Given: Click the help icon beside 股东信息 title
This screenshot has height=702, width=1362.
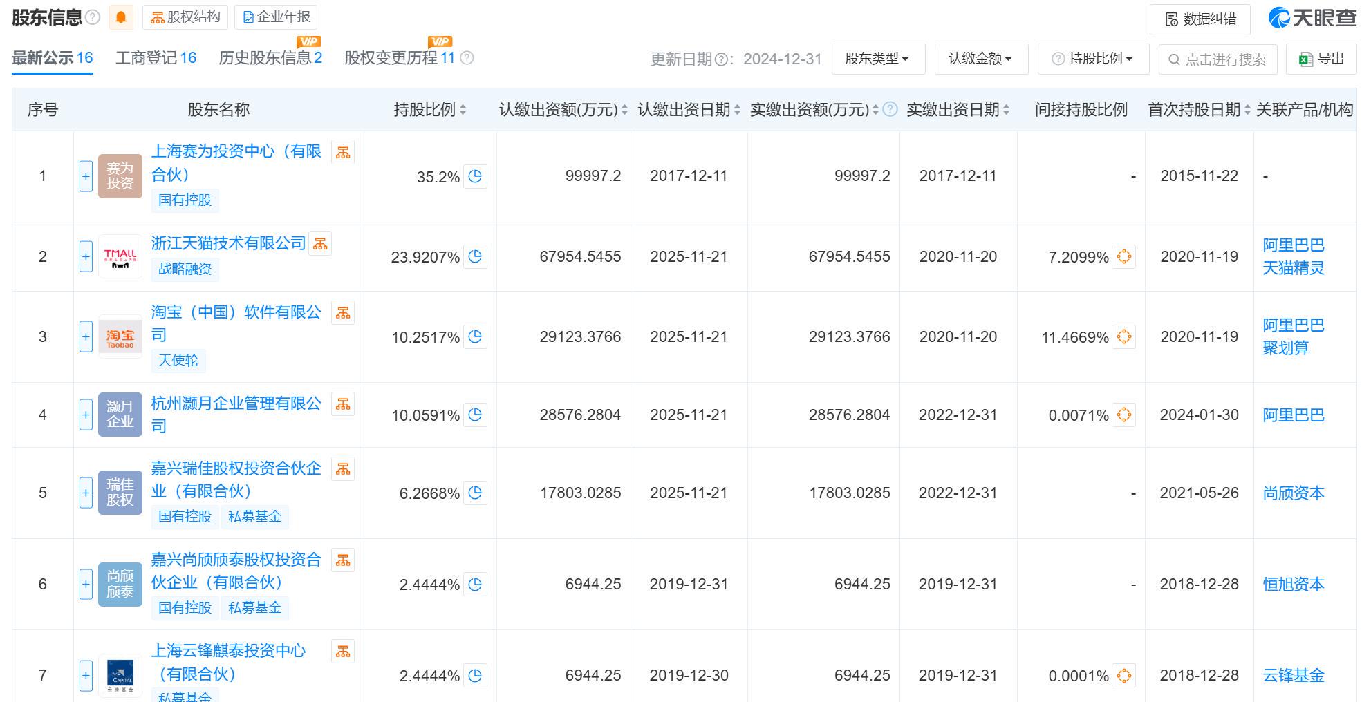Looking at the screenshot, I should point(93,17).
